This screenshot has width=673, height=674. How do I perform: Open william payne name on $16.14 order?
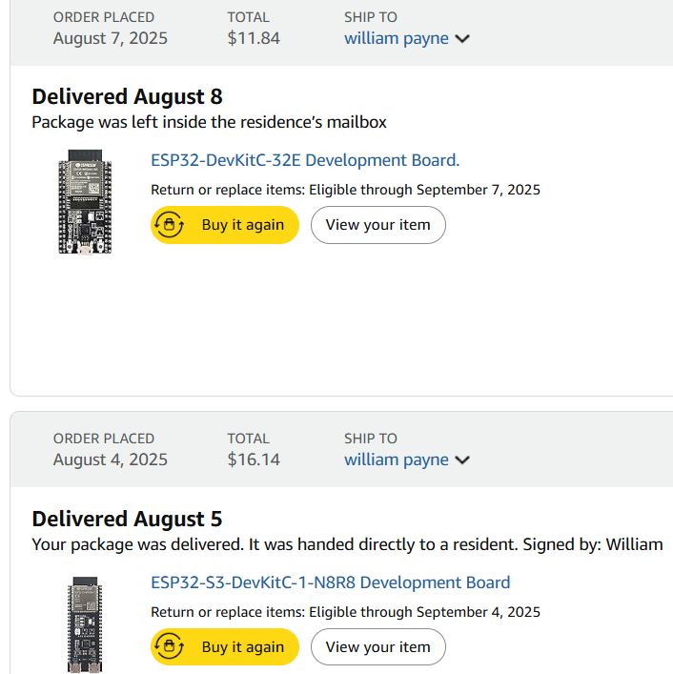tap(396, 460)
